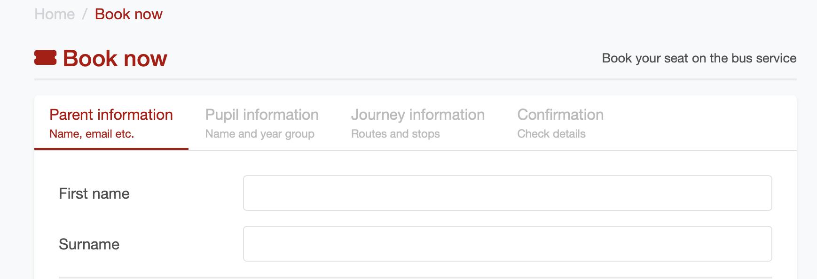The height and width of the screenshot is (279, 817).
Task: Click the 'Name, email etc.' tab subtitle
Action: click(x=92, y=134)
